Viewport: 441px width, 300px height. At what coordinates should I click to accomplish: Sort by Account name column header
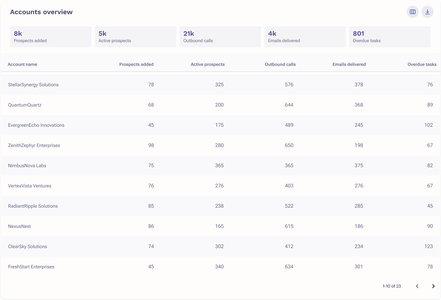(x=23, y=64)
